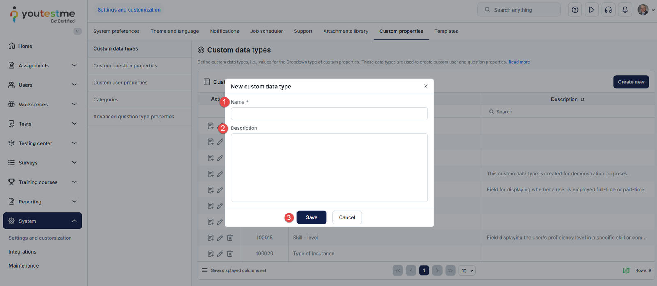
Task: Click the help question mark icon
Action: pos(575,10)
